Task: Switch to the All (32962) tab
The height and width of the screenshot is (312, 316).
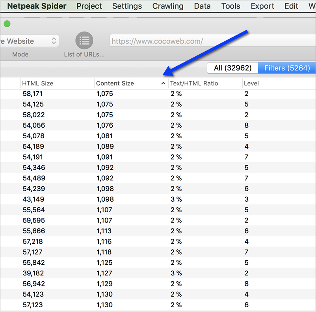Action: click(x=232, y=68)
